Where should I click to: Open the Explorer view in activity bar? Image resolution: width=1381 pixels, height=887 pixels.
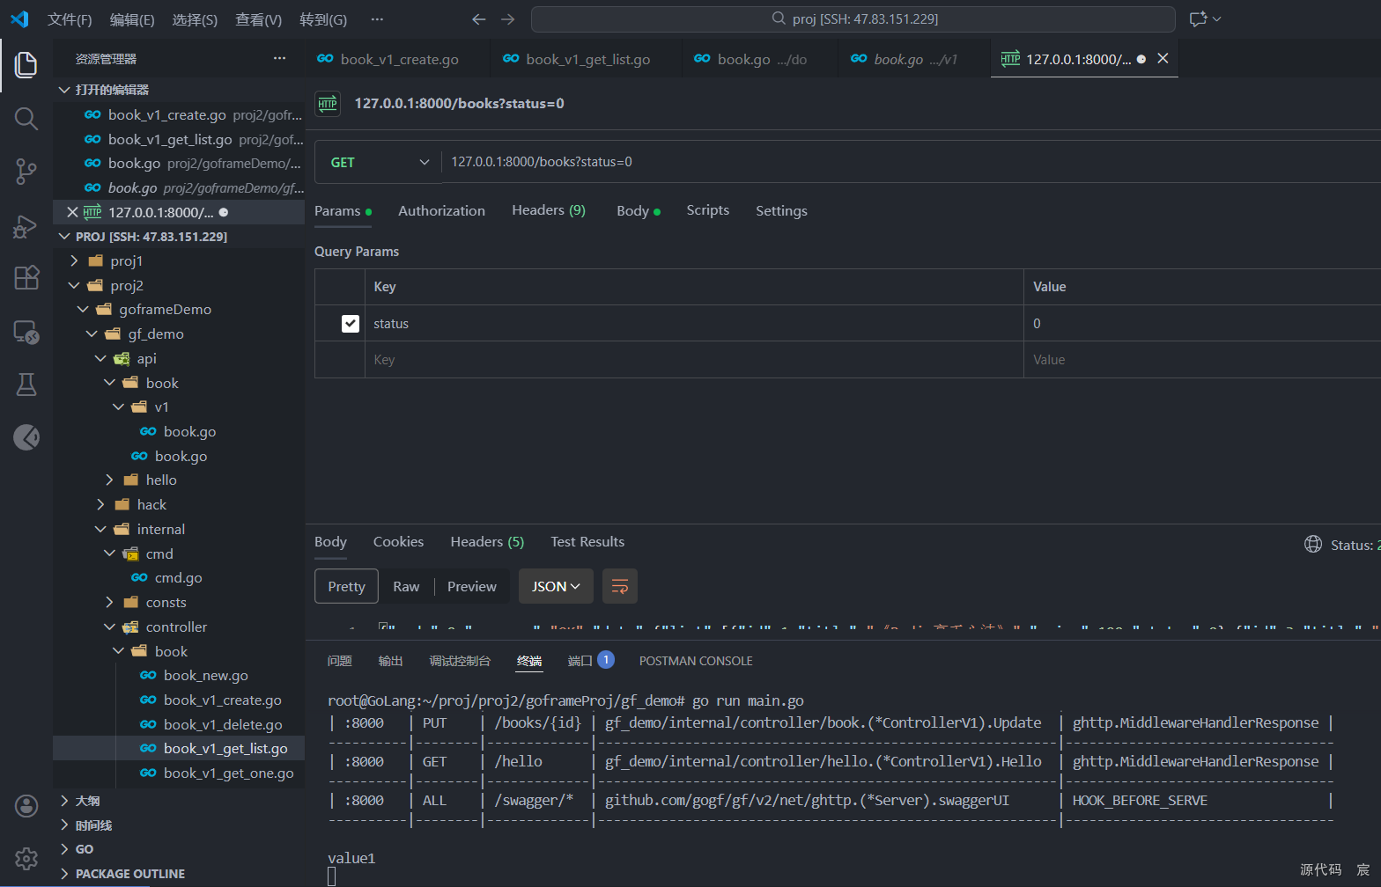point(26,64)
